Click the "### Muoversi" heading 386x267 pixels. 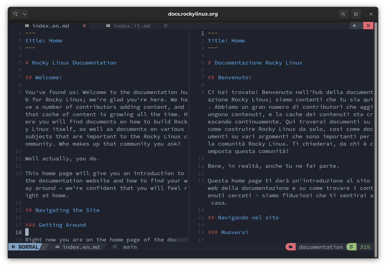[x=228, y=232]
